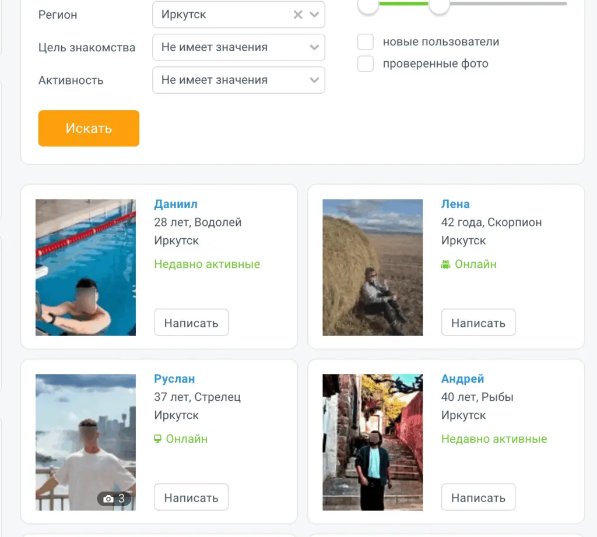Click the camera photo count badge
597x537 pixels.
[114, 499]
